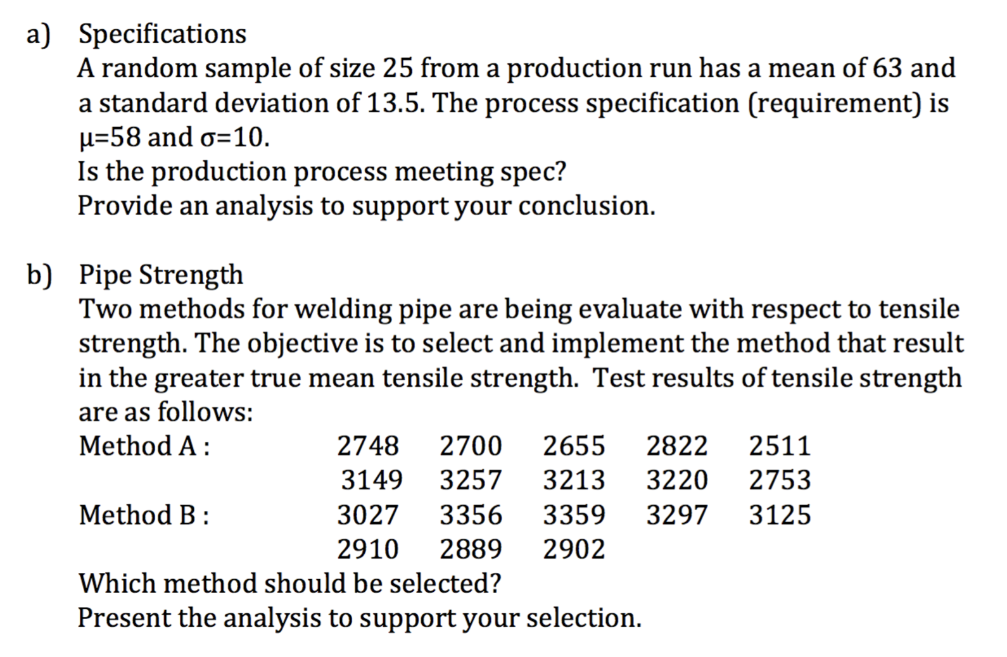Select the value 2910 in Method B

[x=368, y=549]
